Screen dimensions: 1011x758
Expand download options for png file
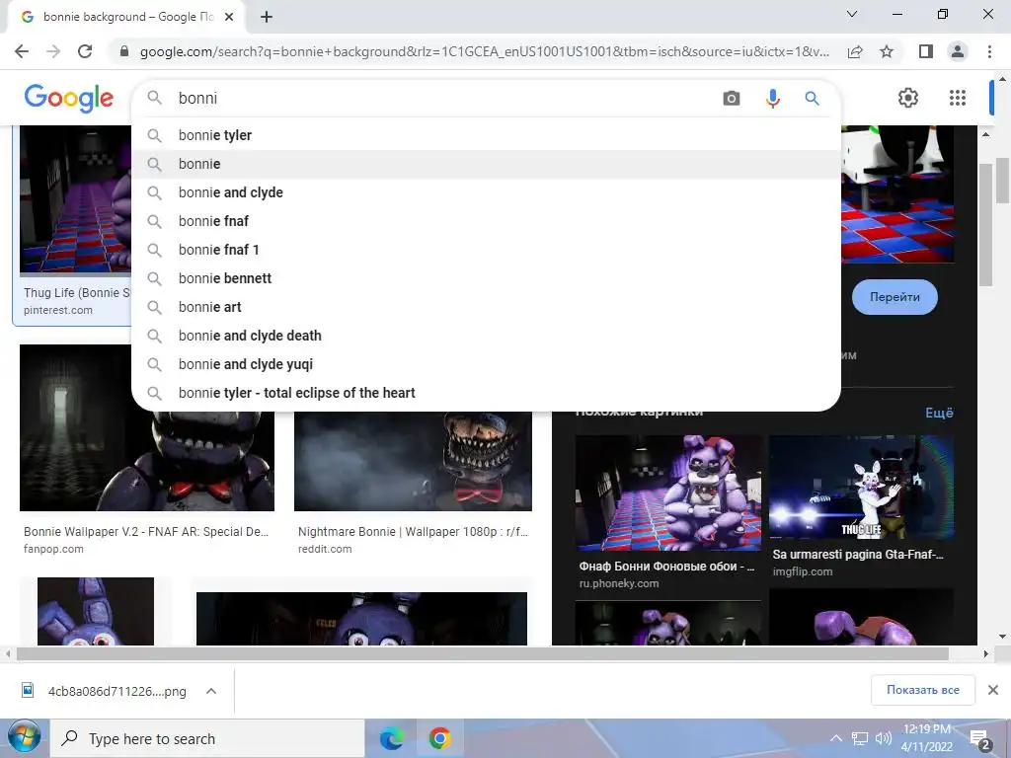(211, 691)
